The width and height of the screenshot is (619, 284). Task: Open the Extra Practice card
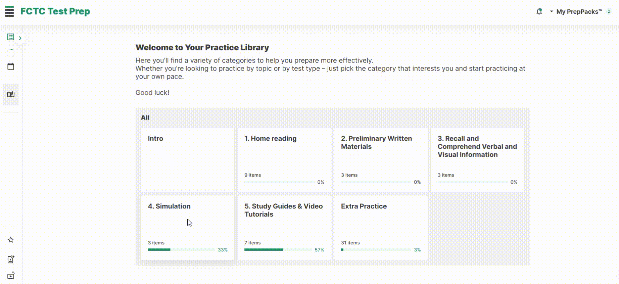[x=381, y=227]
